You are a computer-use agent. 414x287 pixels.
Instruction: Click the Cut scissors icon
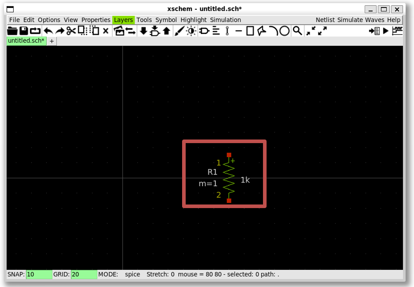click(x=71, y=31)
